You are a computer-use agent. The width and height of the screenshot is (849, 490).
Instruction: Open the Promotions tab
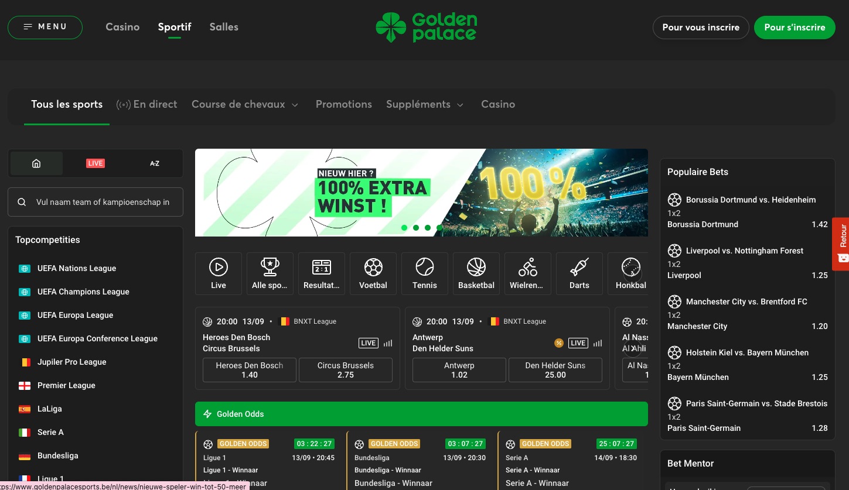coord(344,104)
